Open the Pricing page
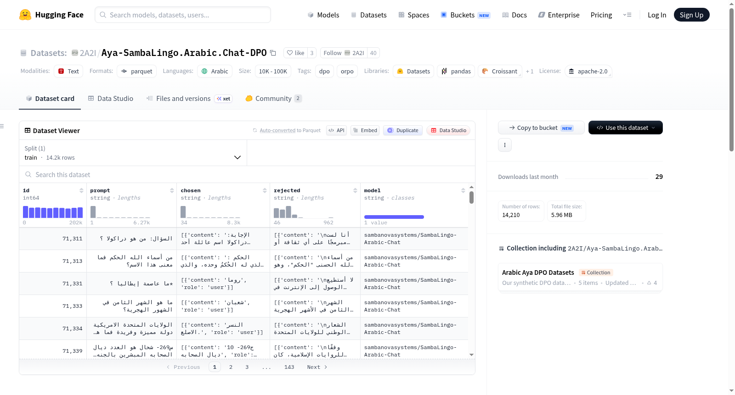The image size is (735, 395). (x=601, y=15)
